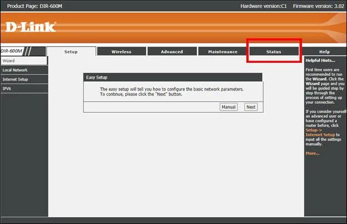
Task: Click the Product Page: DIR-600M text
Action: coord(34,6)
